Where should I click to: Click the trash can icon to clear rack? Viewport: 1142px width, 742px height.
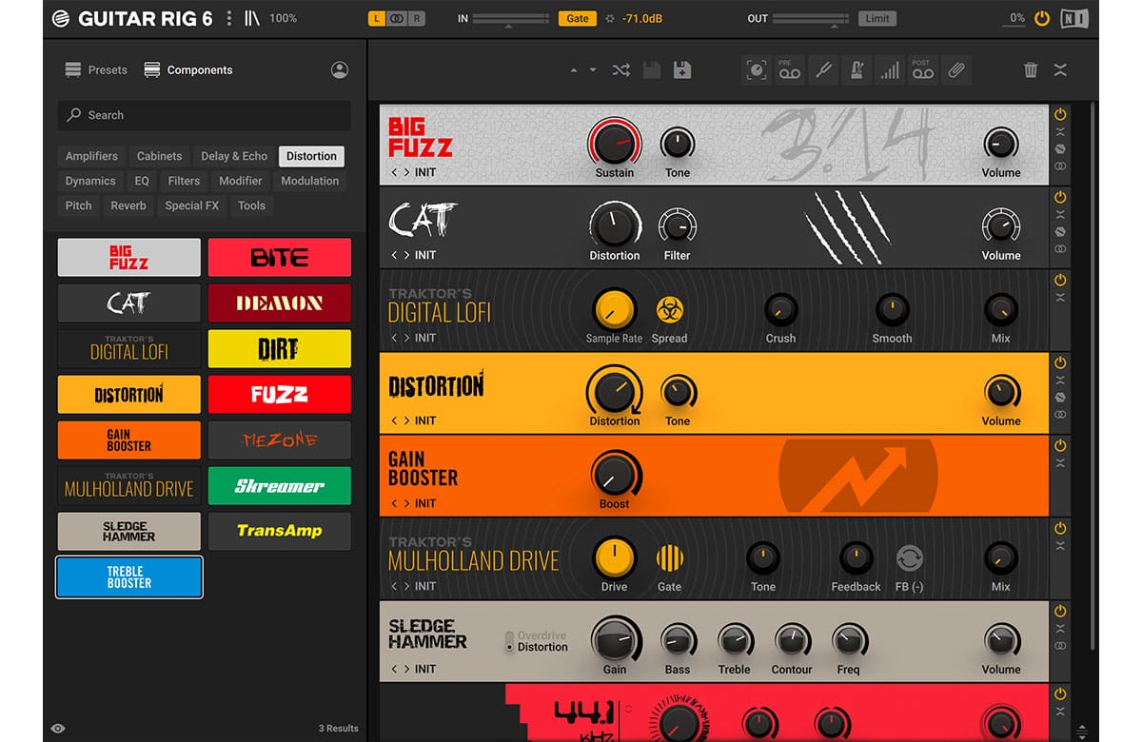click(x=1031, y=70)
